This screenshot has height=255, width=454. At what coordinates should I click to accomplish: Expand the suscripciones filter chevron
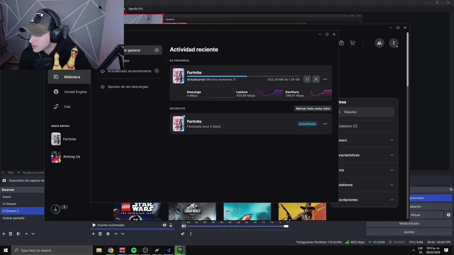pyautogui.click(x=392, y=200)
